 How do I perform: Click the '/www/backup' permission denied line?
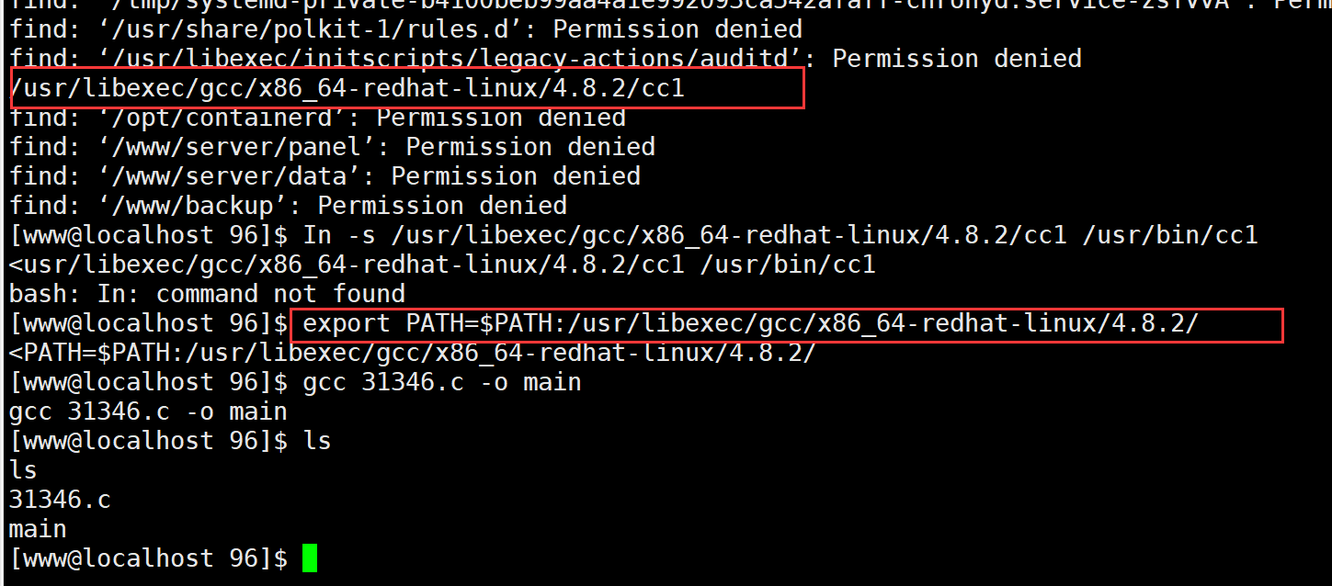pos(288,205)
